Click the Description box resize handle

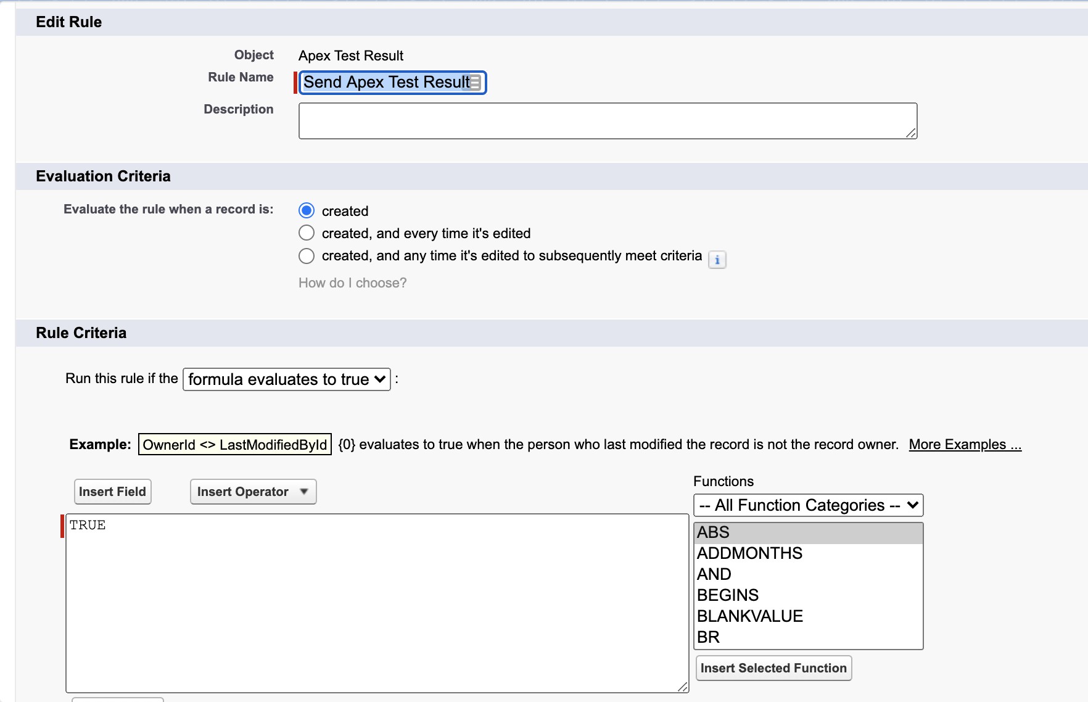911,133
